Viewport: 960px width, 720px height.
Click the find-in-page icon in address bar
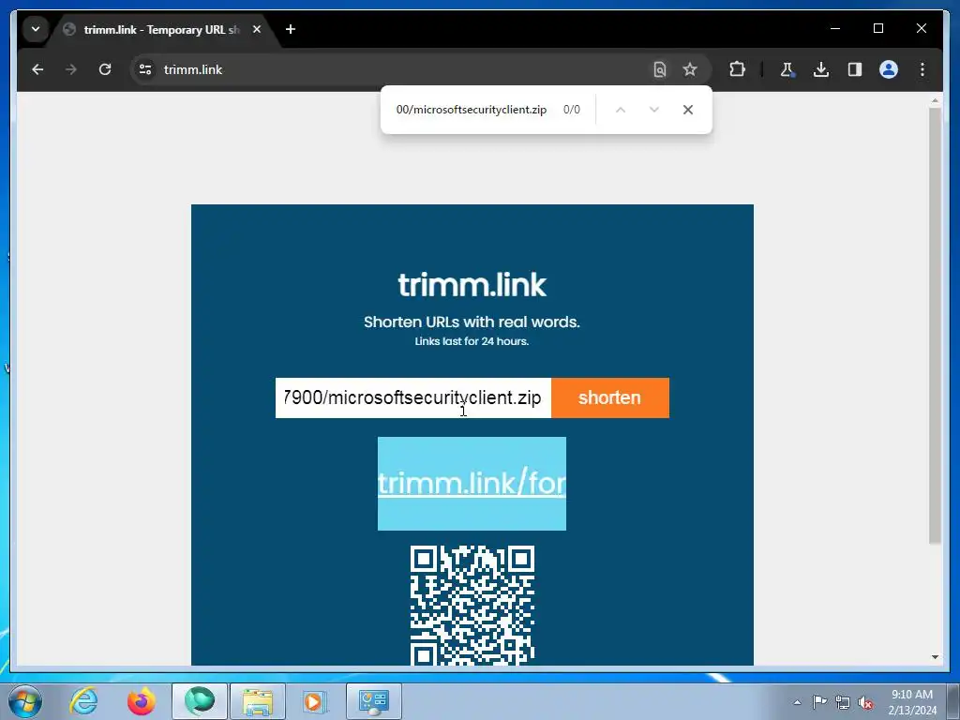click(x=659, y=69)
